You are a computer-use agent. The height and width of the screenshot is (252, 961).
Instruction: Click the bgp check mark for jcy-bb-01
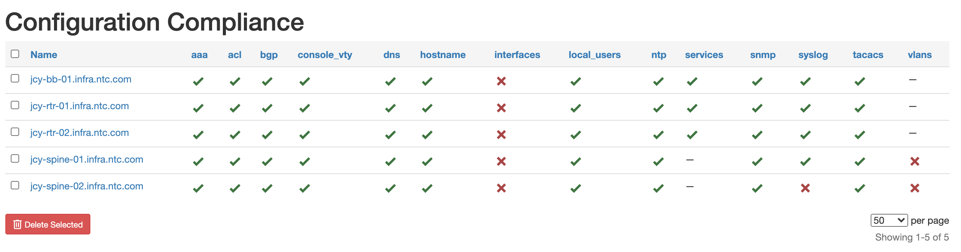point(267,81)
